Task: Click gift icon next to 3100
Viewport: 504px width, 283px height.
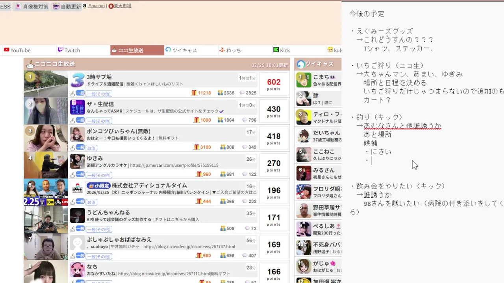Action: pos(196,147)
